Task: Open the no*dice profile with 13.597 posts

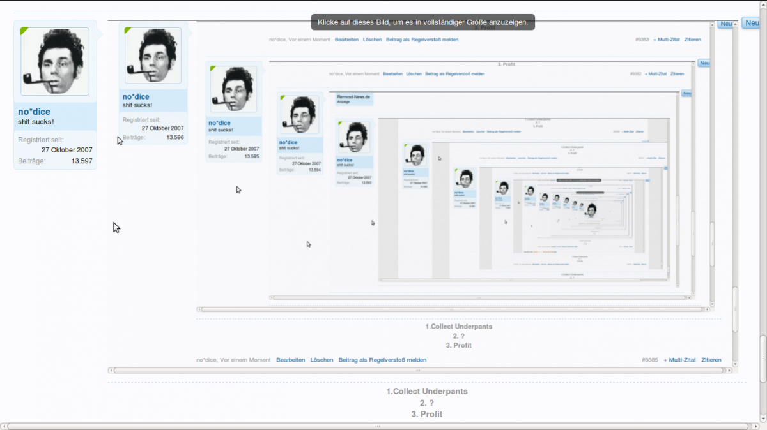Action: tap(34, 112)
